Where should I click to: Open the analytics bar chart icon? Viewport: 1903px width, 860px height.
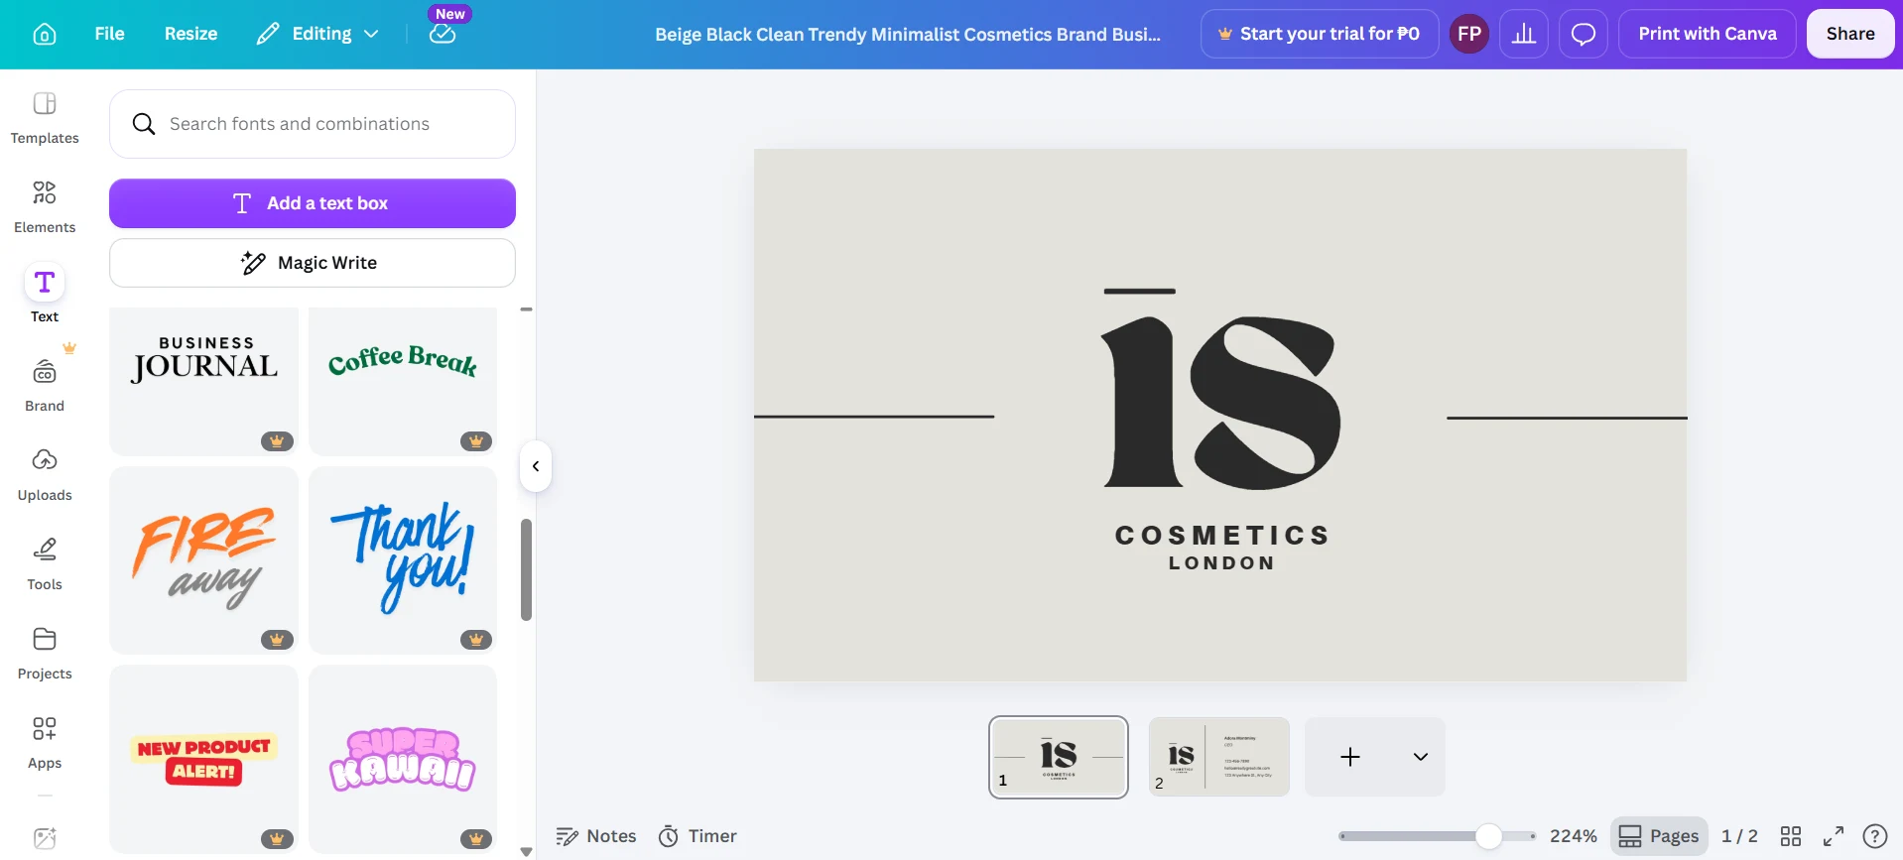point(1523,34)
